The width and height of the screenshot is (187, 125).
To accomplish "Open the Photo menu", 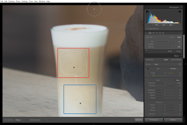I will tap(18, 1).
